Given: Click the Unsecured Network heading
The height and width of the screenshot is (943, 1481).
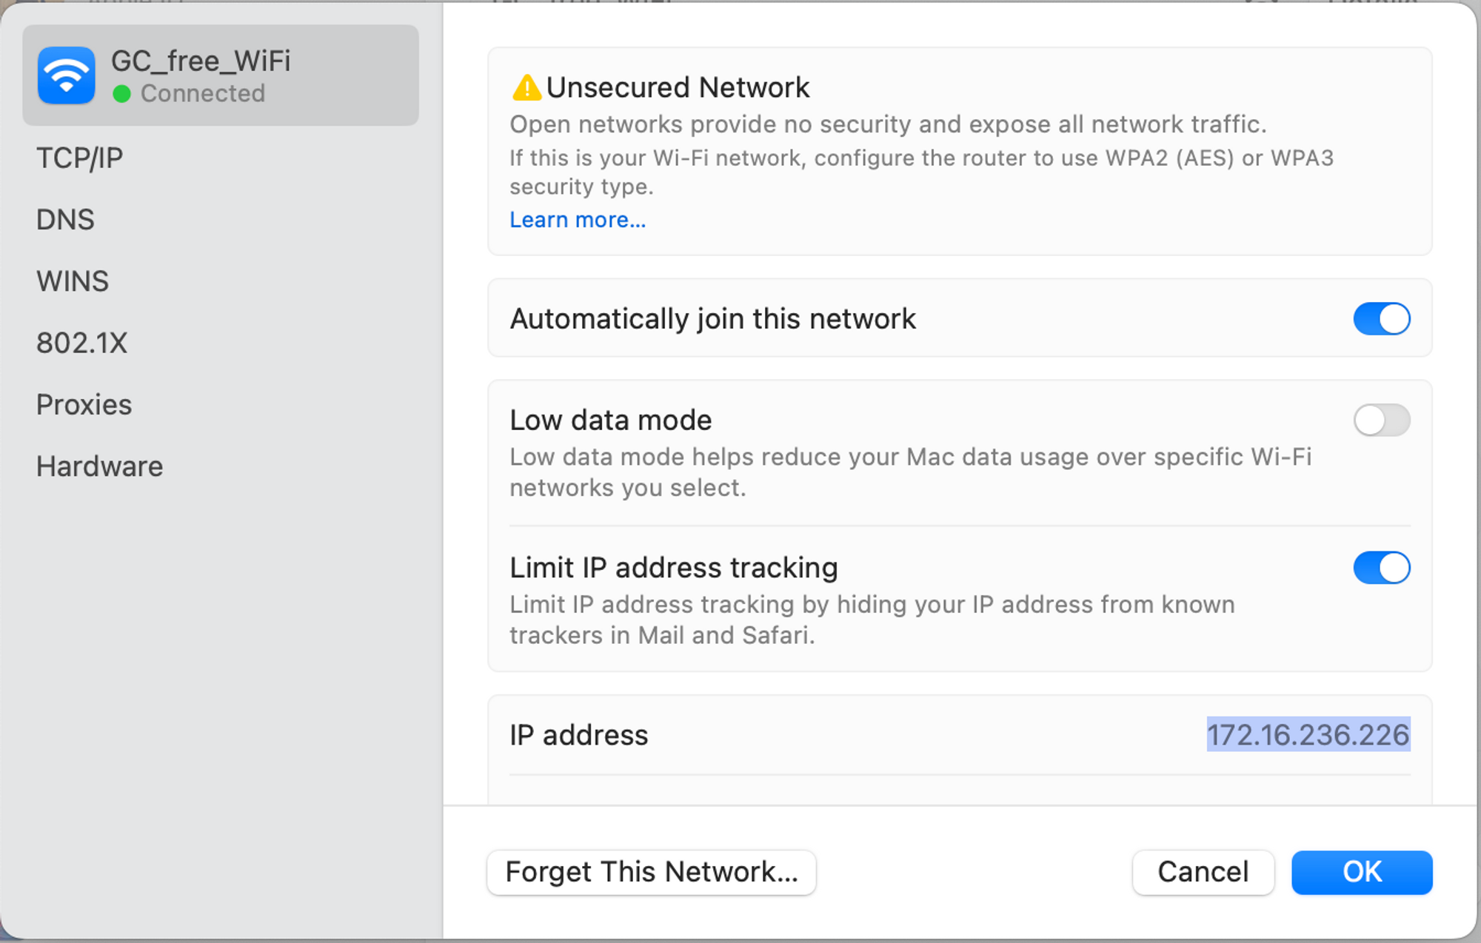Looking at the screenshot, I should (x=678, y=88).
